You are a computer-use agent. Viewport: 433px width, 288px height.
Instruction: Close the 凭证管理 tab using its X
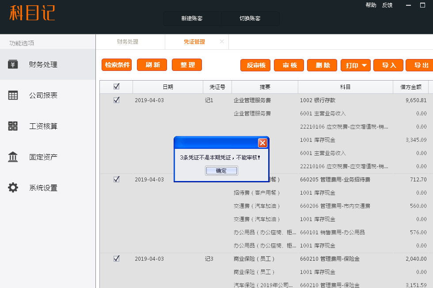222,41
